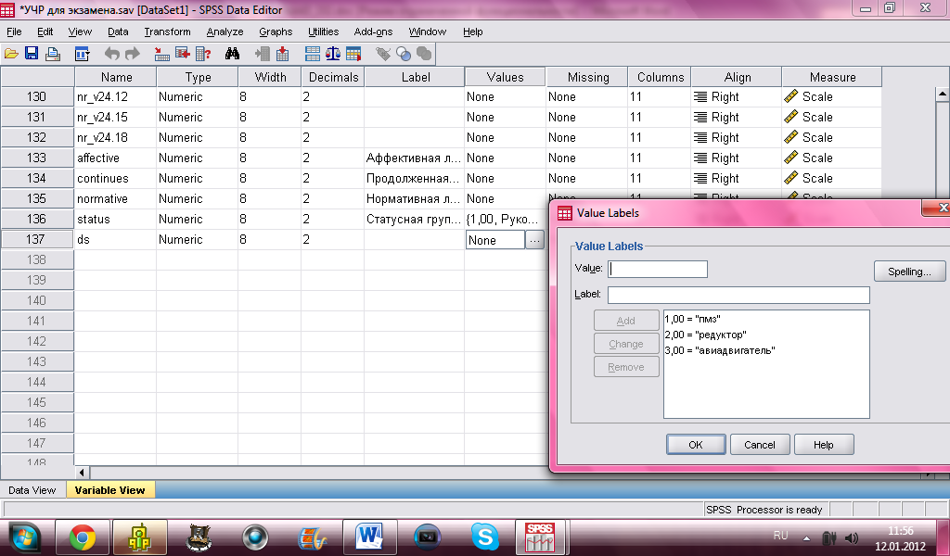
Task: Click Help in Value Labels dialog
Action: click(x=824, y=445)
